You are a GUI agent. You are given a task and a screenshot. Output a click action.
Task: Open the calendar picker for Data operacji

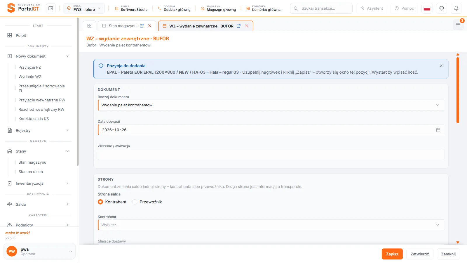(x=438, y=130)
